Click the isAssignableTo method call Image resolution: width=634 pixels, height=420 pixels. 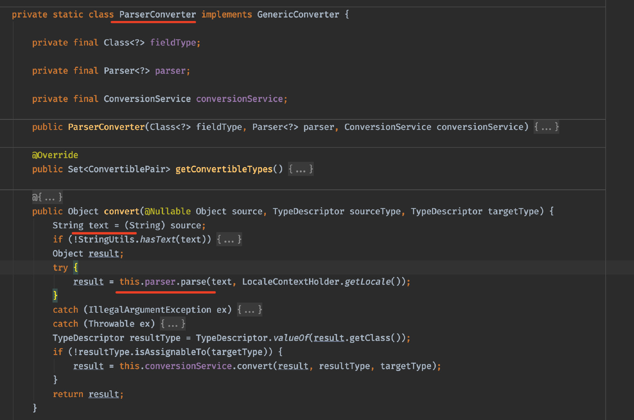coord(170,352)
